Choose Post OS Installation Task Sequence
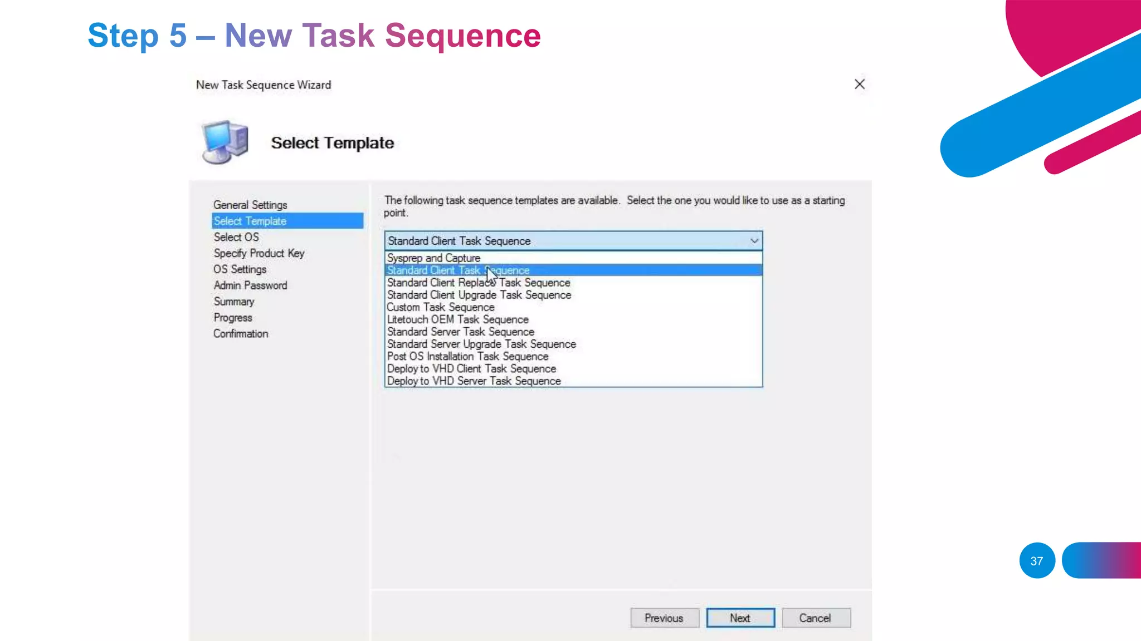This screenshot has height=641, width=1141. click(467, 356)
